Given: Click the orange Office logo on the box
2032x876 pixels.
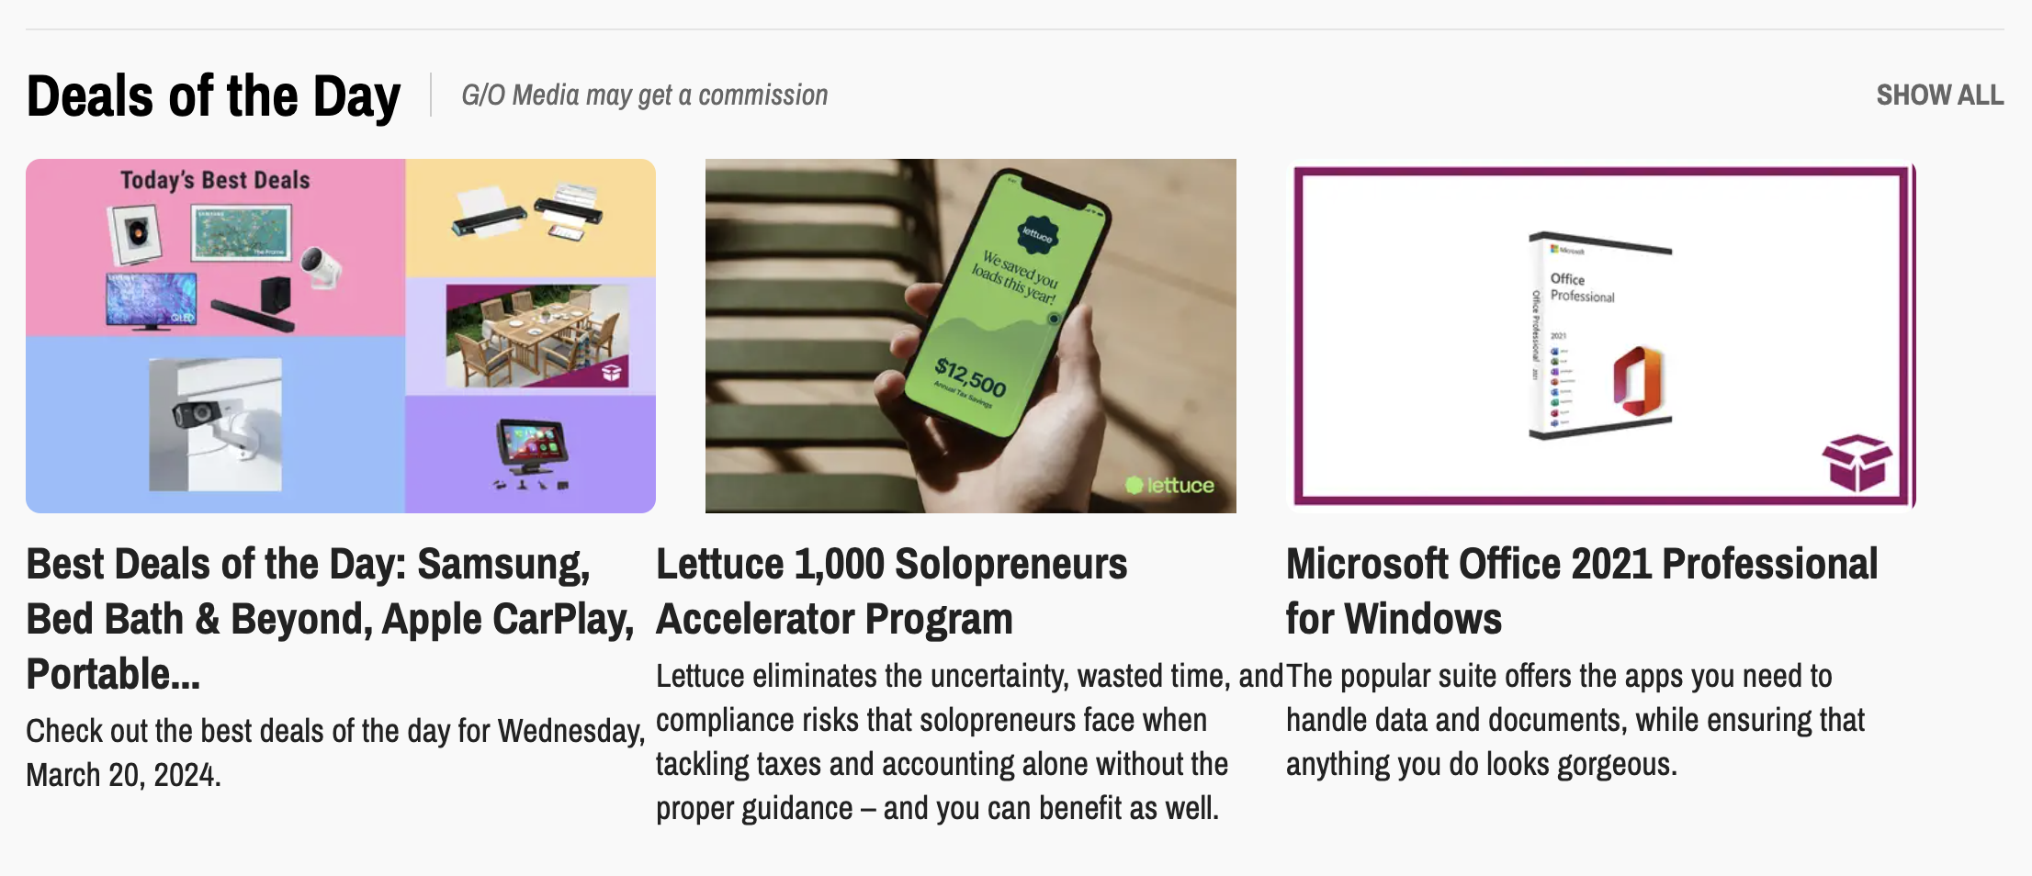Looking at the screenshot, I should (1638, 380).
